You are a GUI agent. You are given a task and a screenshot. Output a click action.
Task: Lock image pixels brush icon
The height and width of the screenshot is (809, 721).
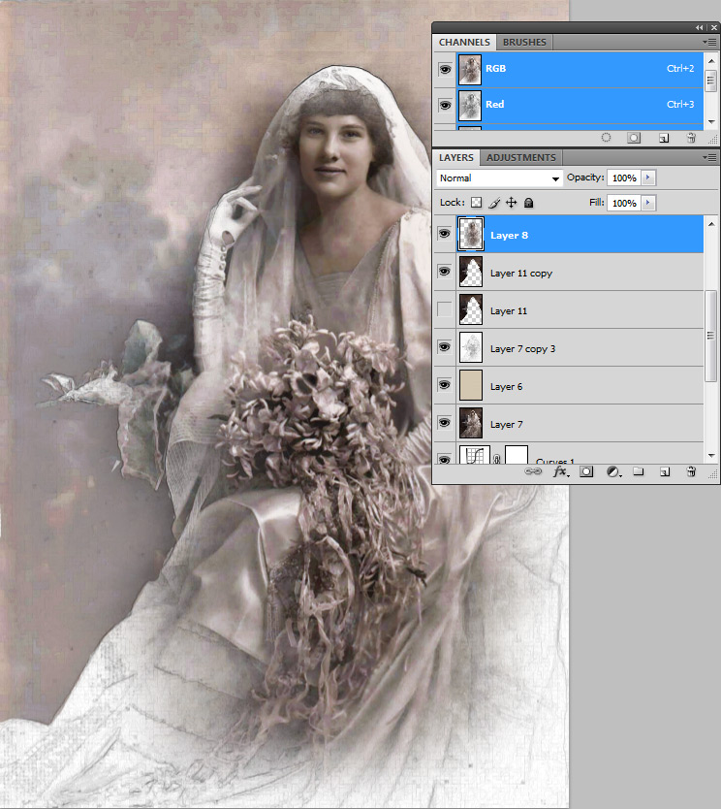[x=494, y=203]
